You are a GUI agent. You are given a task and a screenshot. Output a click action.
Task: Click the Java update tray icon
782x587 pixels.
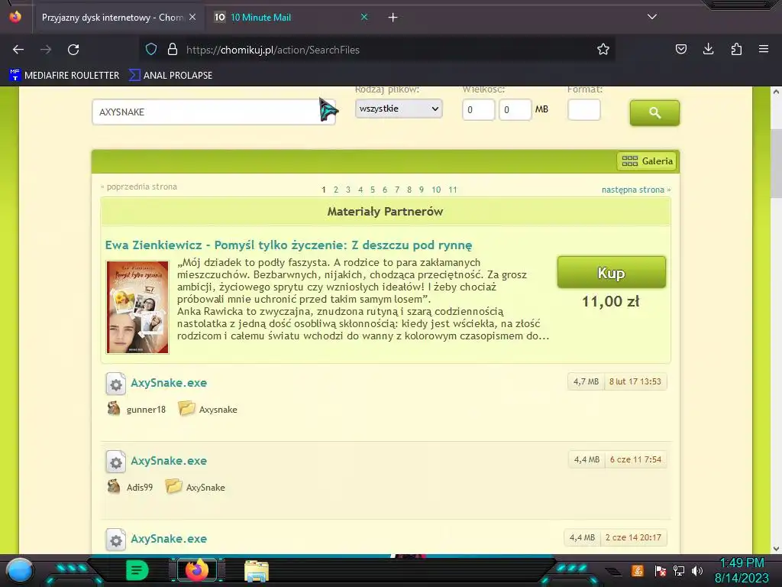tap(638, 570)
